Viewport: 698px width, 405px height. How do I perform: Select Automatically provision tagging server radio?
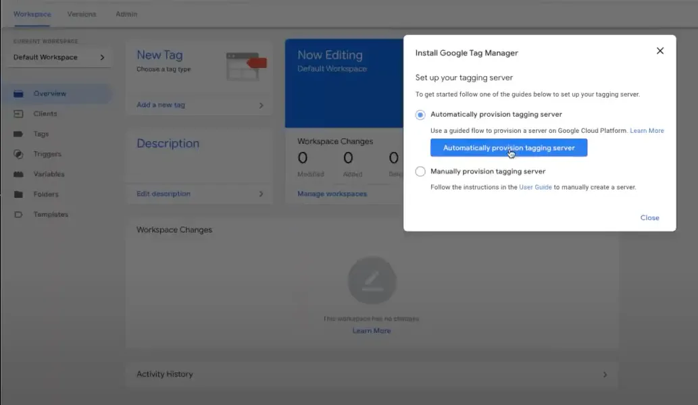click(x=420, y=115)
